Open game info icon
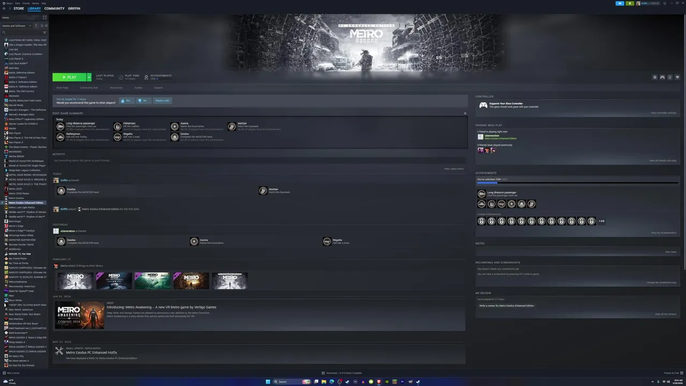Screen dimensions: 686x386 pyautogui.click(x=670, y=77)
